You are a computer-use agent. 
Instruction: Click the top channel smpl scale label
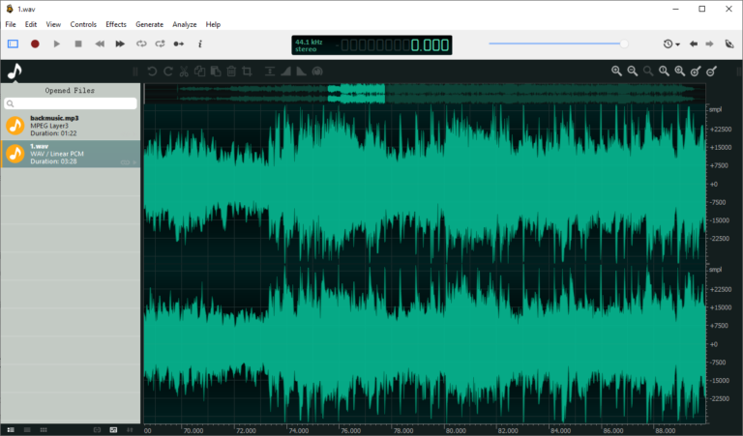point(715,109)
